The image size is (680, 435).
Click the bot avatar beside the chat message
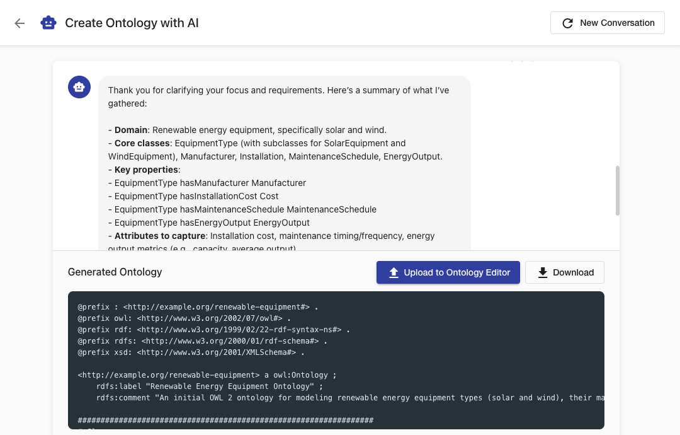(79, 87)
